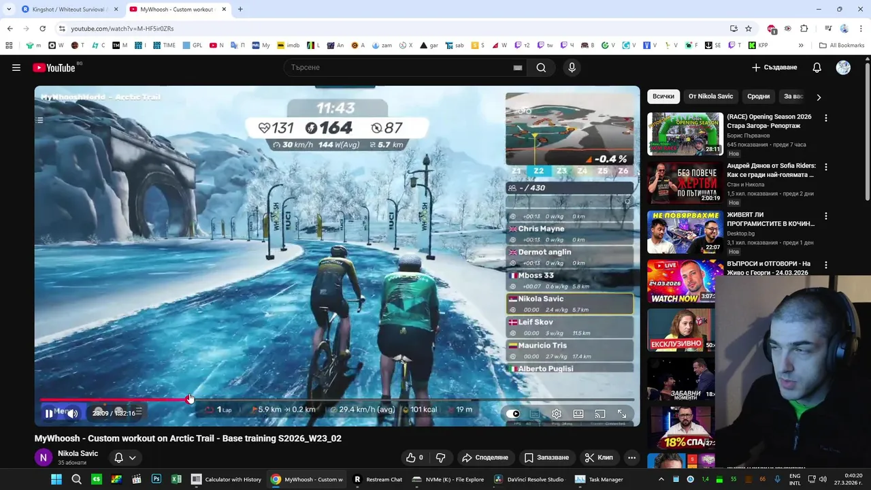Screen dimensions: 871x490
Task: Bookmark this page with star icon
Action: point(749,29)
